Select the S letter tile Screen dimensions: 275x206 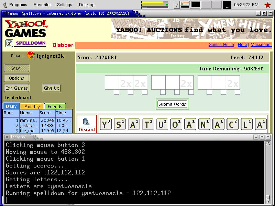(120, 124)
